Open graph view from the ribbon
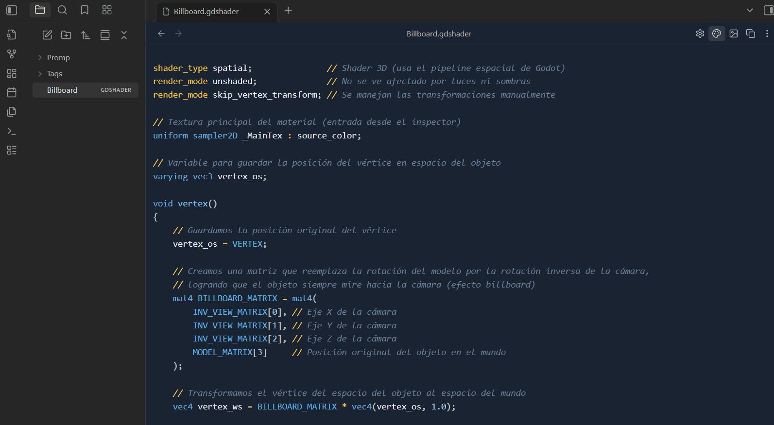The width and height of the screenshot is (774, 425). click(12, 54)
